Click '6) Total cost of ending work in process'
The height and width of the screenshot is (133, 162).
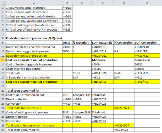(x=34, y=29)
